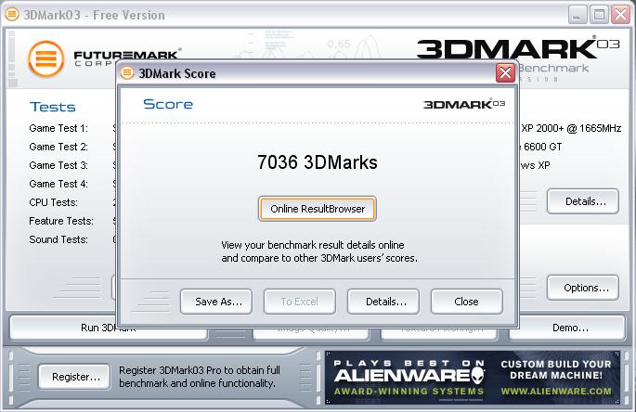Viewport: 636px width, 412px height.
Task: Click the 'Register 3DMark03 Pro' description text
Action: coord(199,377)
